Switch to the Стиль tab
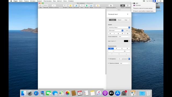The image size is (172, 97). click(x=113, y=20)
